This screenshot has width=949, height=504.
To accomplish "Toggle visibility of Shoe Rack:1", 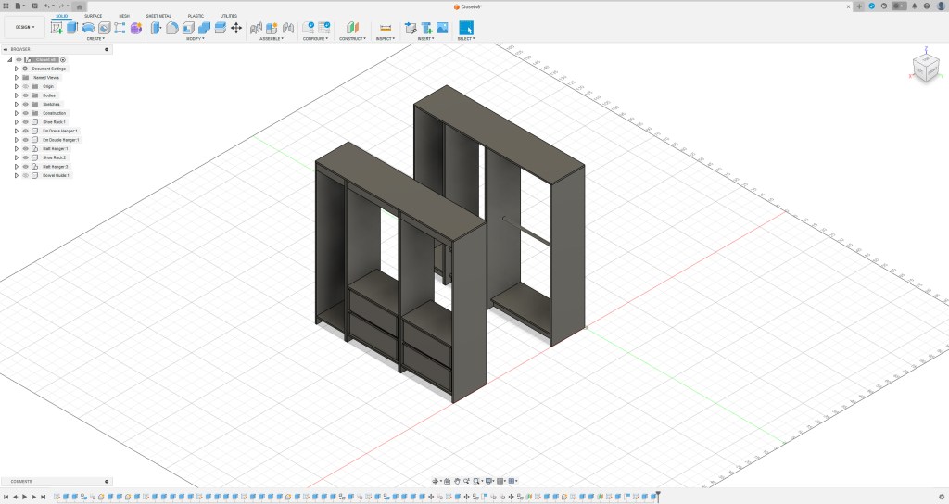I will pyautogui.click(x=25, y=122).
